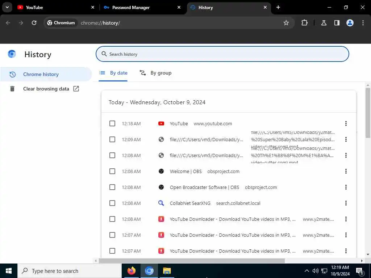This screenshot has width=371, height=278.
Task: Switch to the Password Manager tab
Action: point(143,7)
